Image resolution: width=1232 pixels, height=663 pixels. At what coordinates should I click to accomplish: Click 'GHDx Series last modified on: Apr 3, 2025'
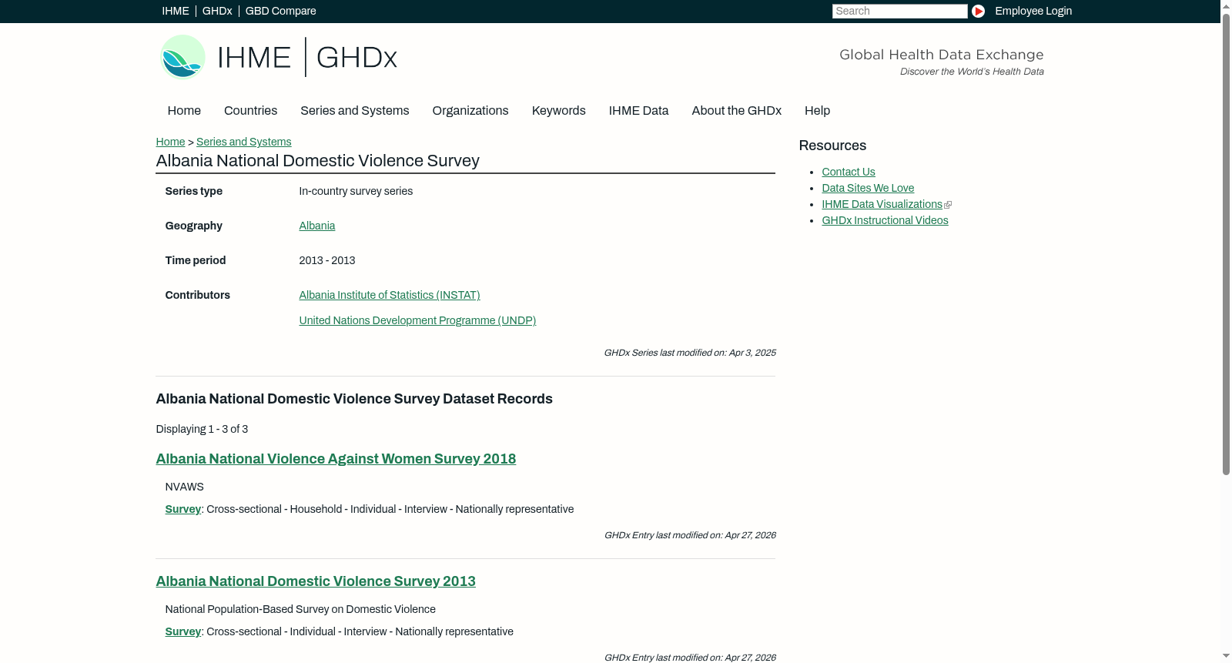point(690,353)
